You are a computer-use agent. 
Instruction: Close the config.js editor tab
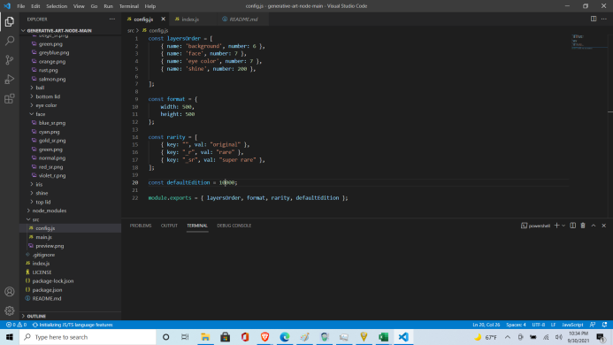pos(163,19)
